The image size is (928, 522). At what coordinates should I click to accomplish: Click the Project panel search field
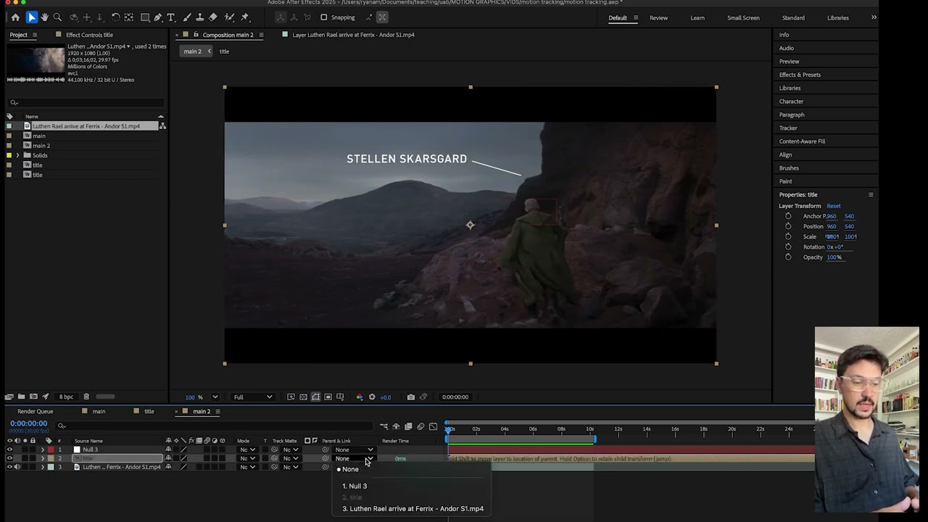point(87,102)
